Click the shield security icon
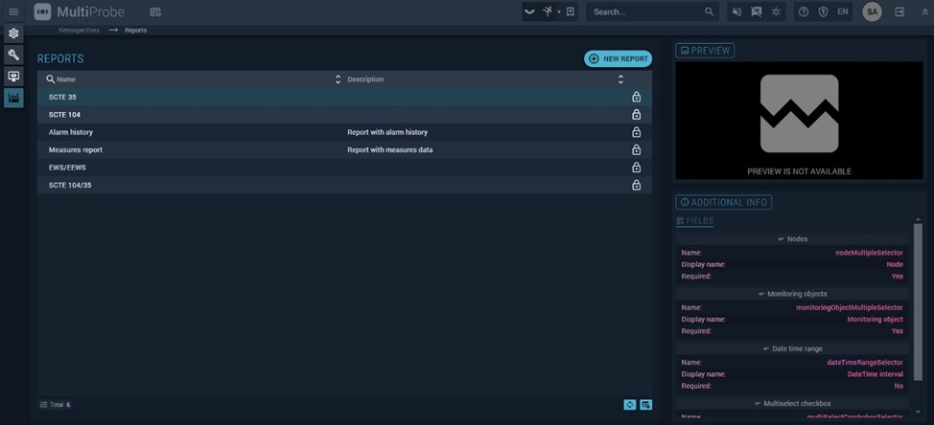The image size is (934, 425). pyautogui.click(x=823, y=11)
